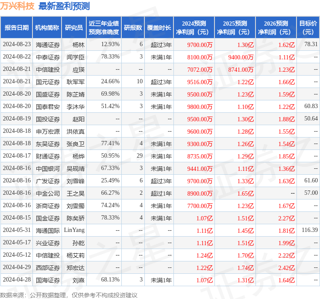The height and width of the screenshot is (299, 320).
Task: Click accuracy value 68.13%
Action: (x=110, y=280)
